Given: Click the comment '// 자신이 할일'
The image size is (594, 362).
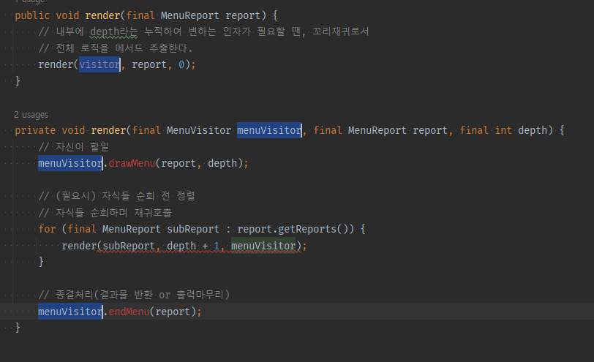Looking at the screenshot, I should (x=73, y=147).
